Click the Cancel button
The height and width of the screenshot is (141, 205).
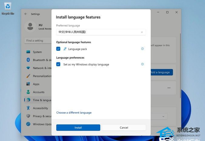124,128
